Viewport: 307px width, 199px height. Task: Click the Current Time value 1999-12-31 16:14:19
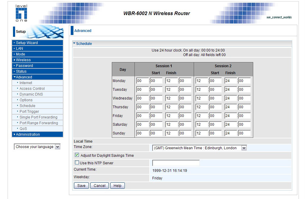tap(170, 170)
